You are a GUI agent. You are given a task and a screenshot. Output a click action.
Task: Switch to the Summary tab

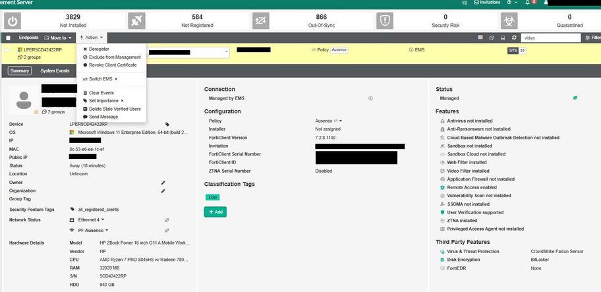coord(20,71)
